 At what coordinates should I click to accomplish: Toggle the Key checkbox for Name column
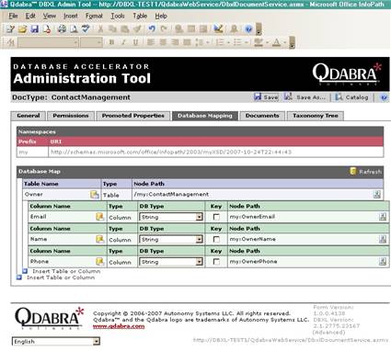click(x=216, y=239)
